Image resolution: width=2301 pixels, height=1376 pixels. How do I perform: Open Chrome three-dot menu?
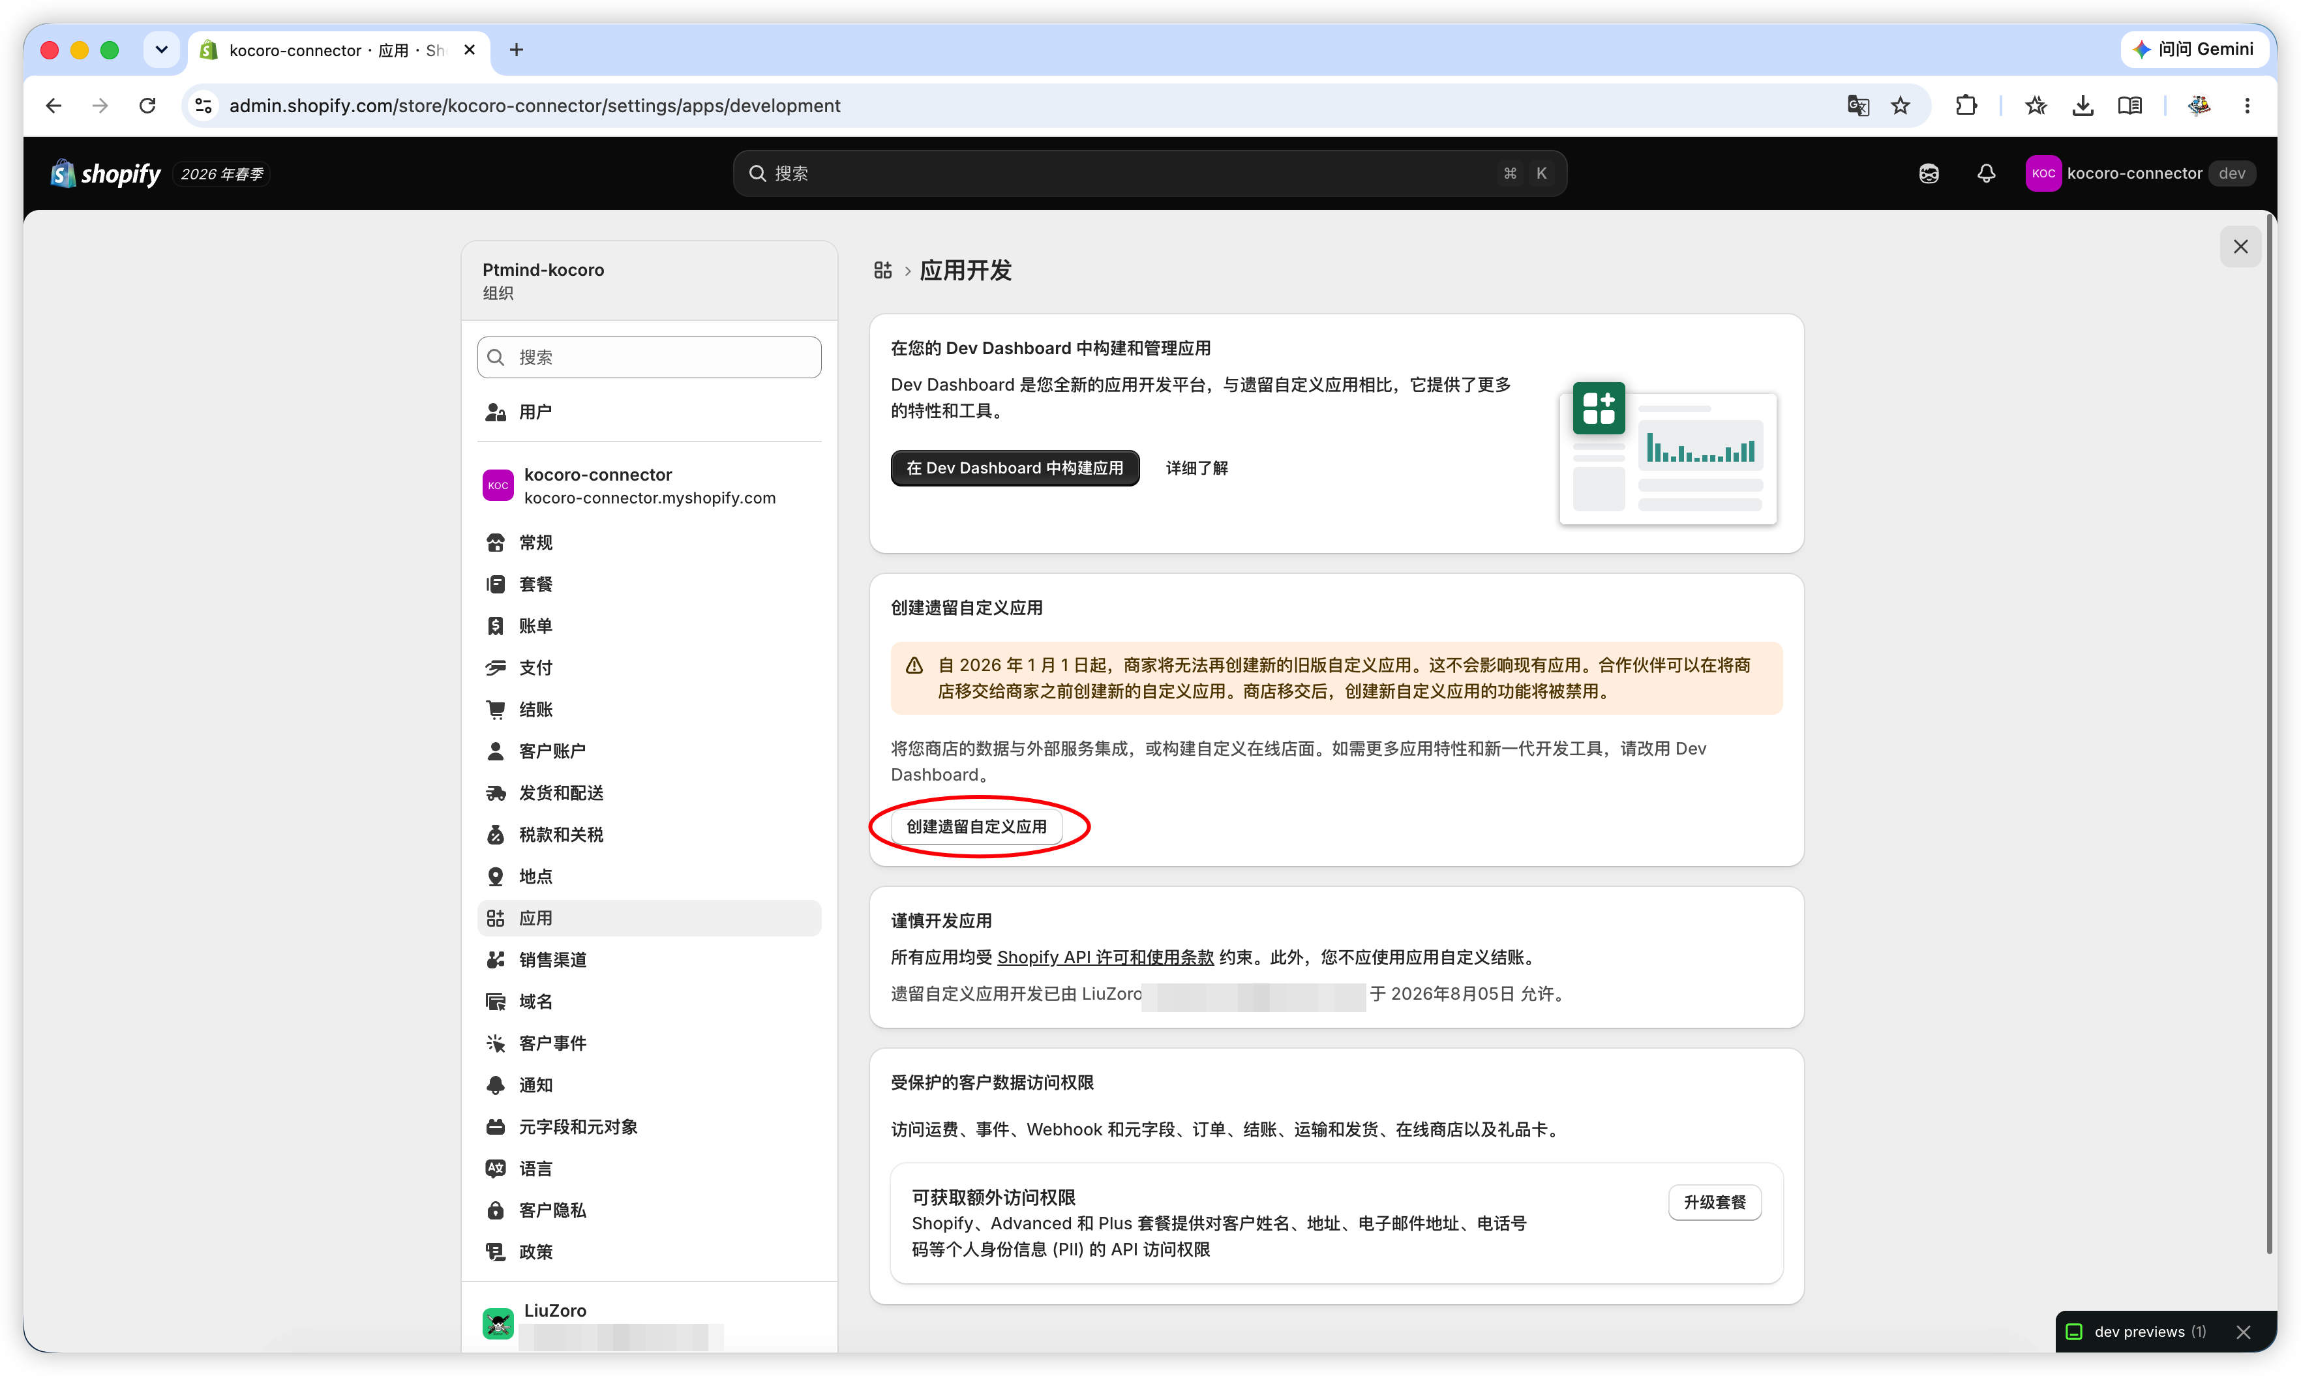(2246, 106)
